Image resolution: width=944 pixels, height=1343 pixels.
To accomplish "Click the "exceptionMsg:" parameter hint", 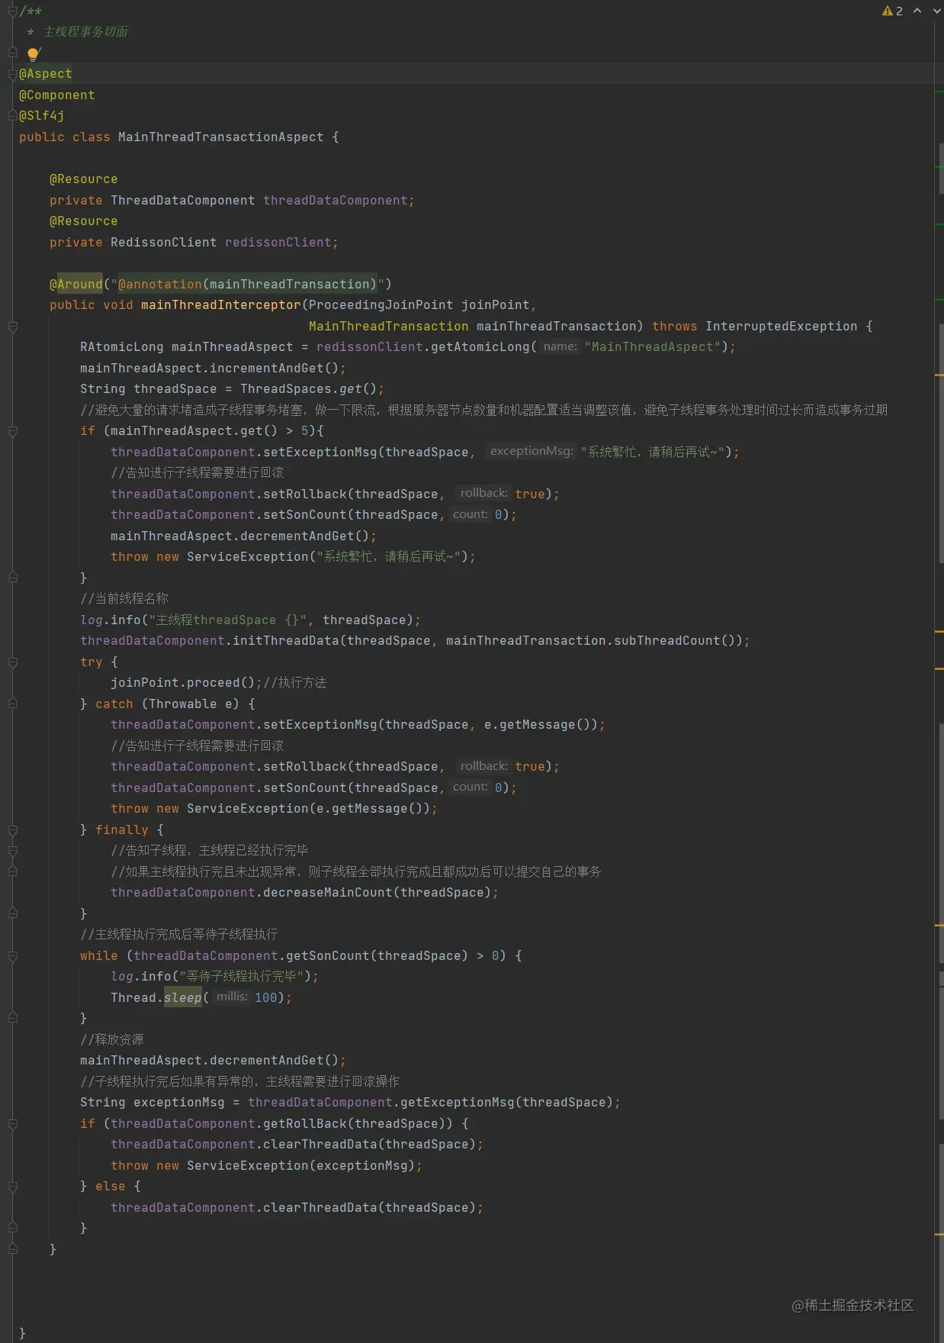I will tap(531, 451).
